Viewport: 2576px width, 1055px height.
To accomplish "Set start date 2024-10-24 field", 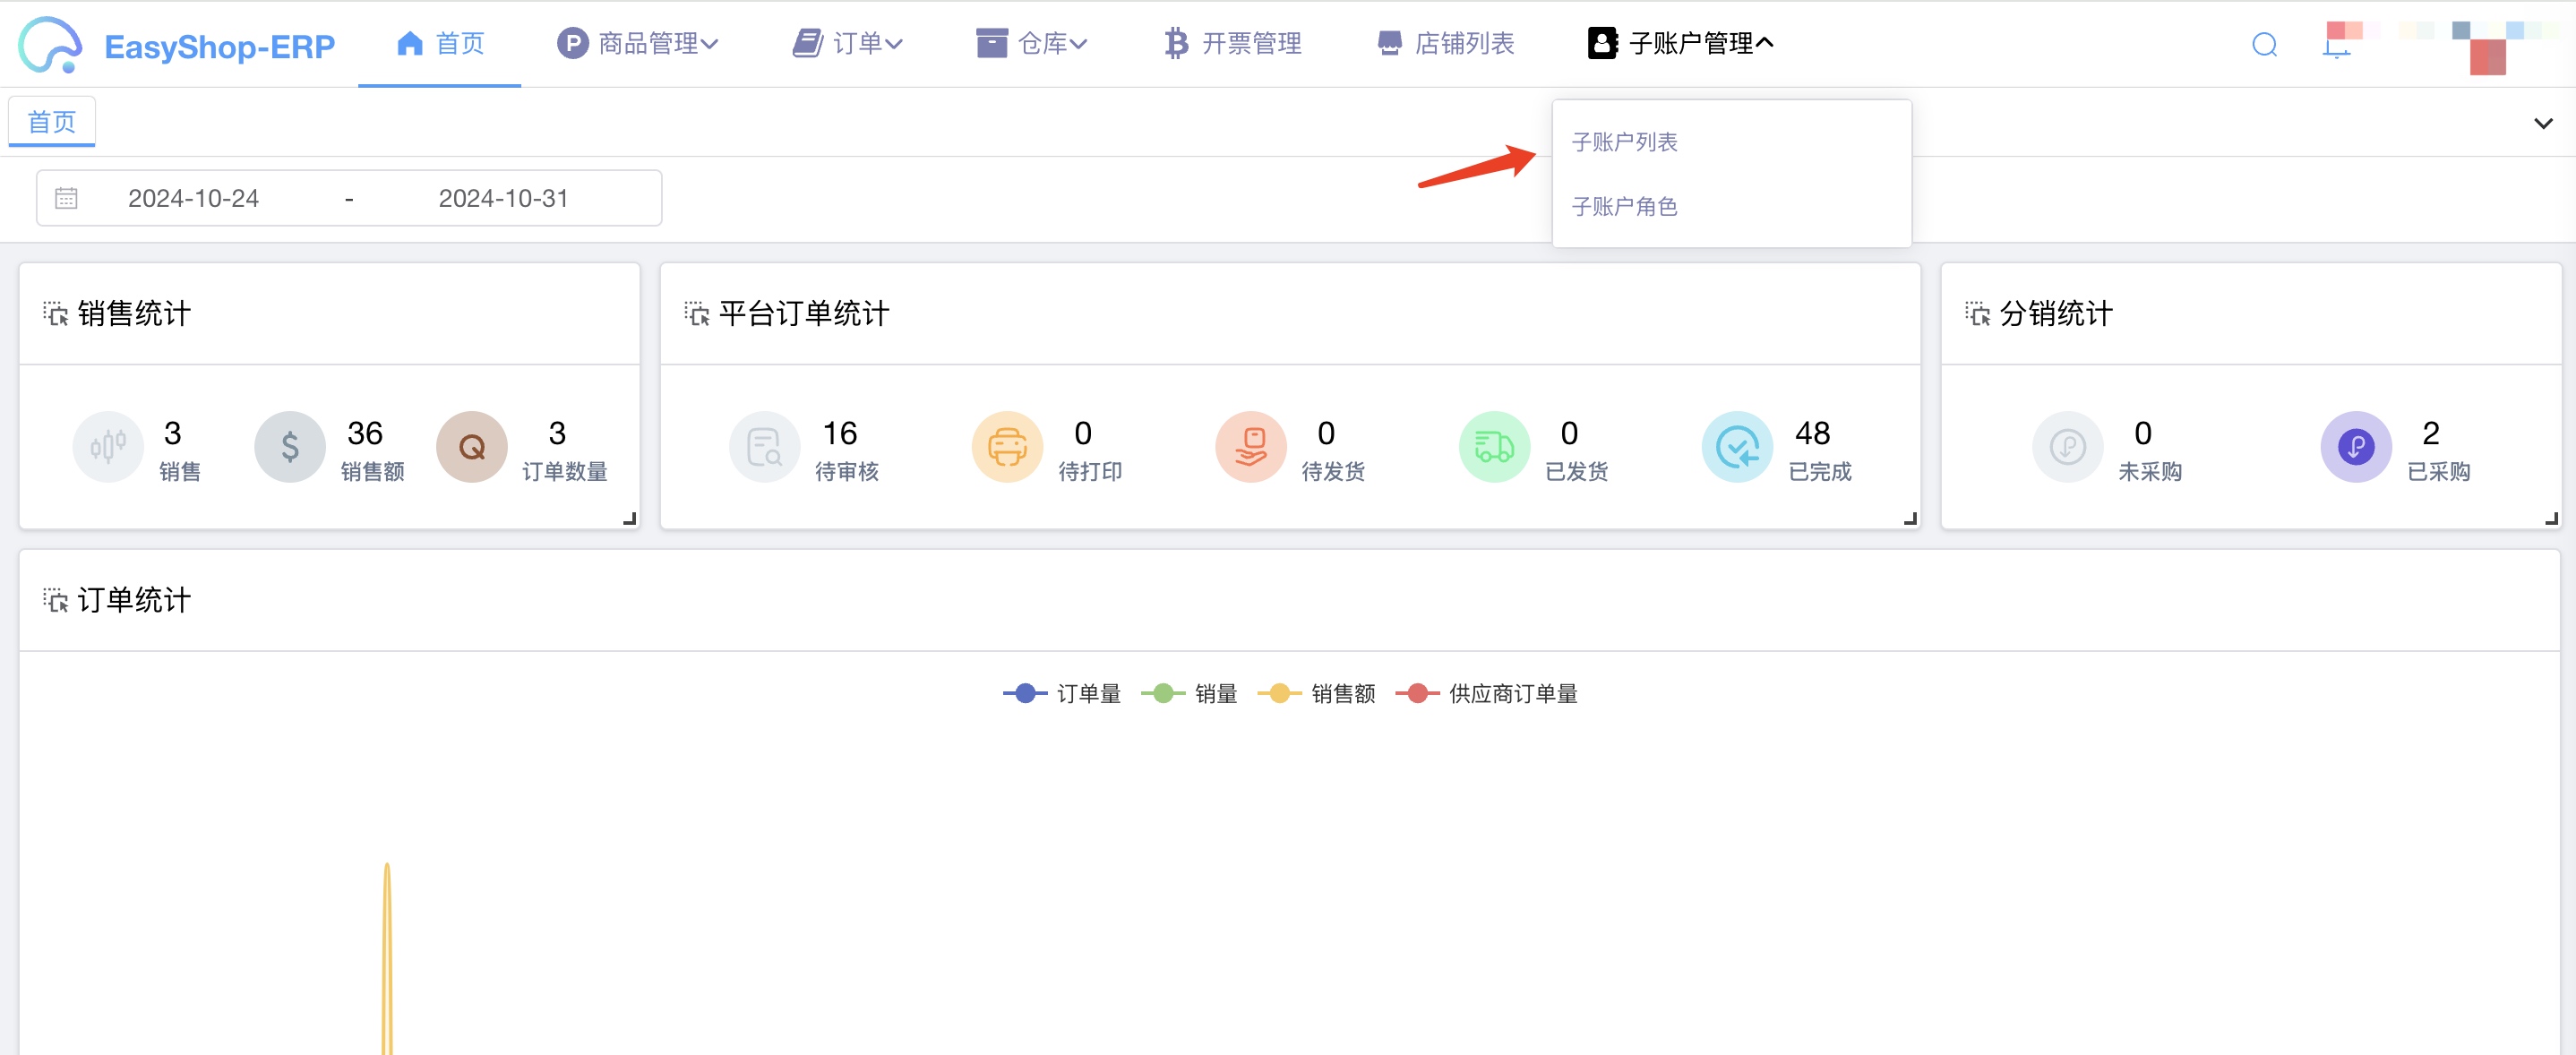I will click(193, 198).
